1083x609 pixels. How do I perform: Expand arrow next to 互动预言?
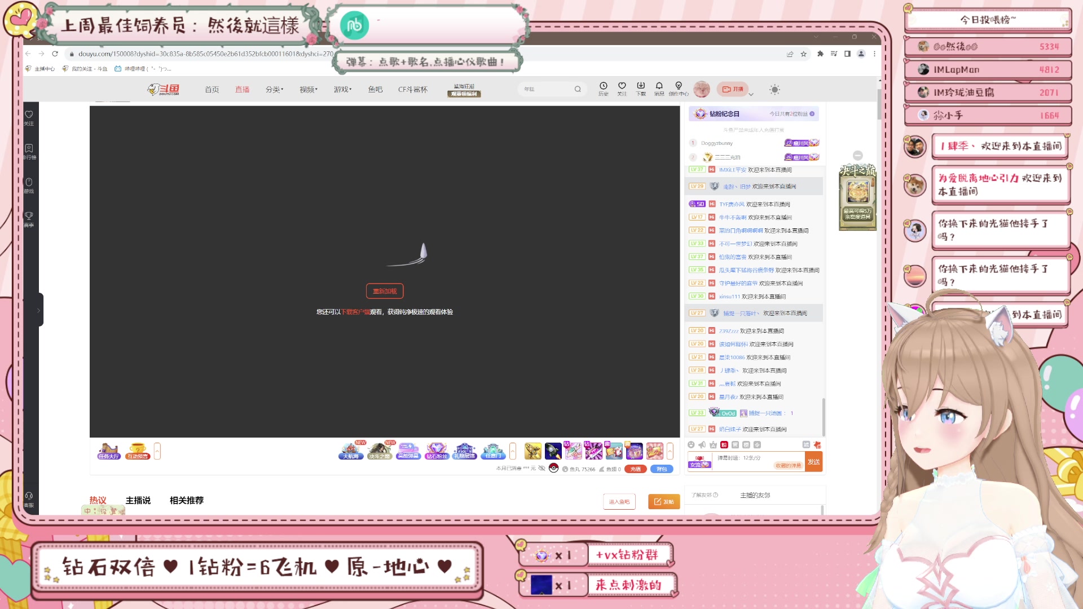click(157, 451)
